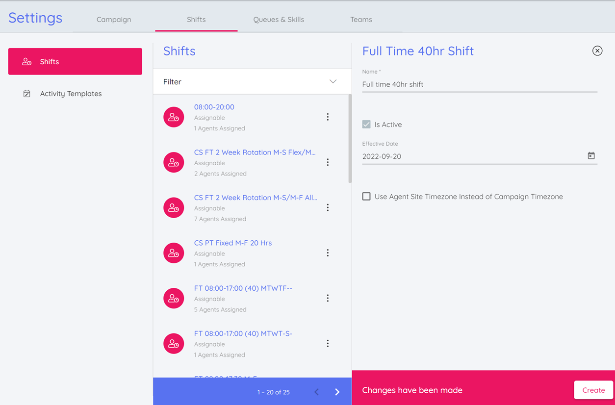Go to previous page of shifts
Viewport: 615px width, 405px height.
[316, 392]
